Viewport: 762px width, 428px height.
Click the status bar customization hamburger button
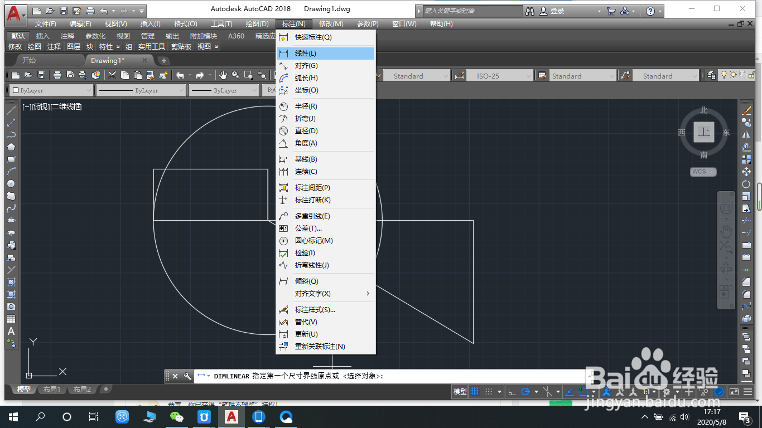pyautogui.click(x=747, y=392)
